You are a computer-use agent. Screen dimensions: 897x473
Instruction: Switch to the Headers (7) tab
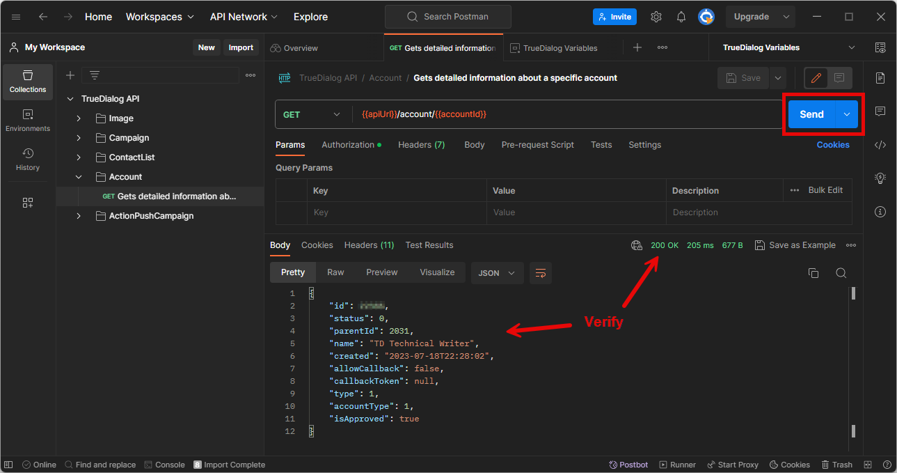[421, 145]
